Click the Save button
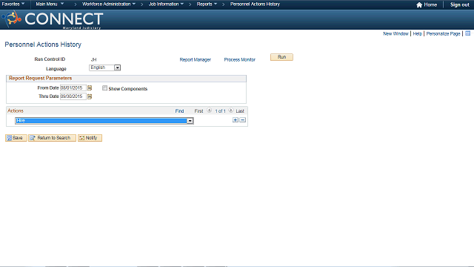 [16, 138]
